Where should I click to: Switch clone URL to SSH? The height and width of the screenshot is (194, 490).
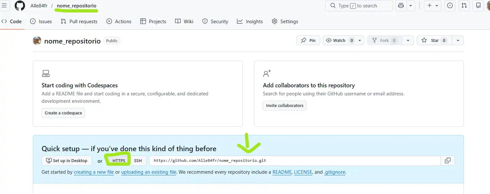[138, 160]
